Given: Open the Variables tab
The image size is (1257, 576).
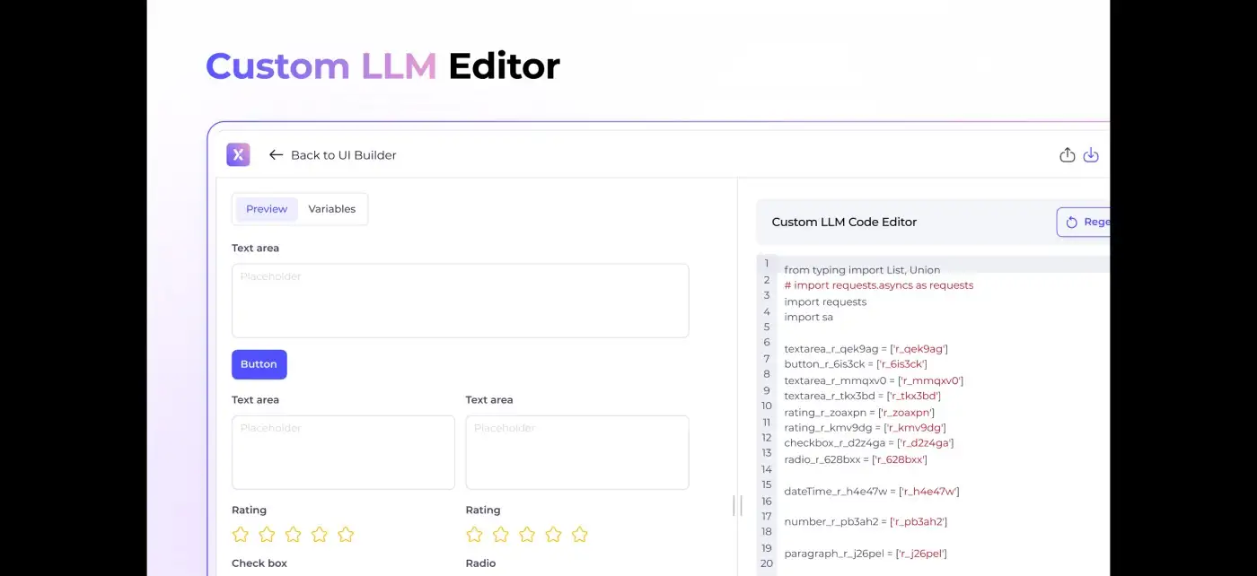Looking at the screenshot, I should tap(332, 209).
